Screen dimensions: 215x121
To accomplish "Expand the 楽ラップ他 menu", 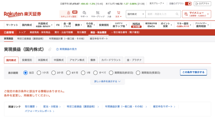I will click(120, 25).
